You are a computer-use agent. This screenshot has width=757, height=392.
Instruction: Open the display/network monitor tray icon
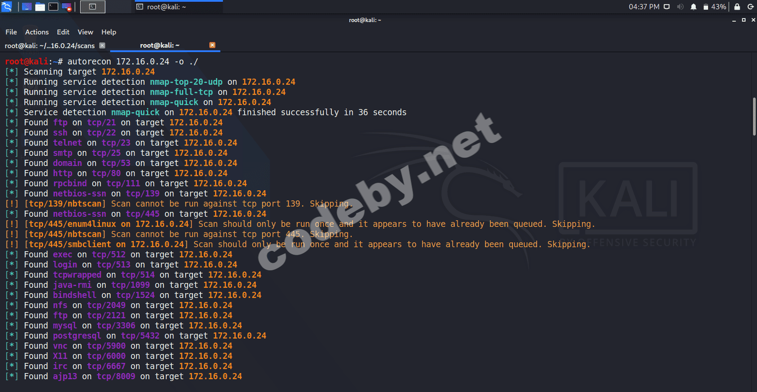coord(667,7)
